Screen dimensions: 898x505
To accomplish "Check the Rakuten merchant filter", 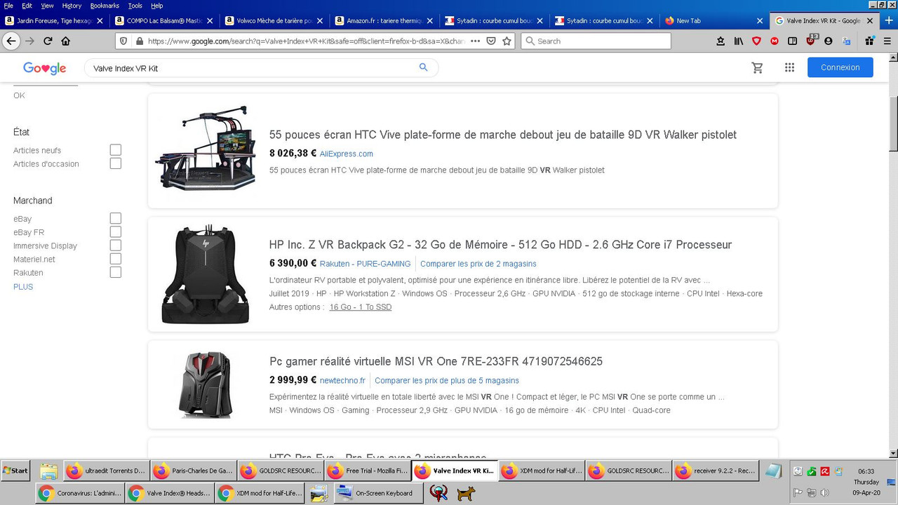I will [116, 272].
